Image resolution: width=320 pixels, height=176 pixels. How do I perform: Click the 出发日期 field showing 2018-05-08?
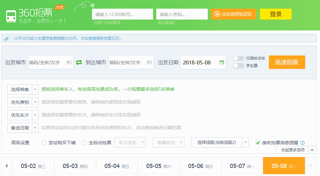(x=204, y=62)
